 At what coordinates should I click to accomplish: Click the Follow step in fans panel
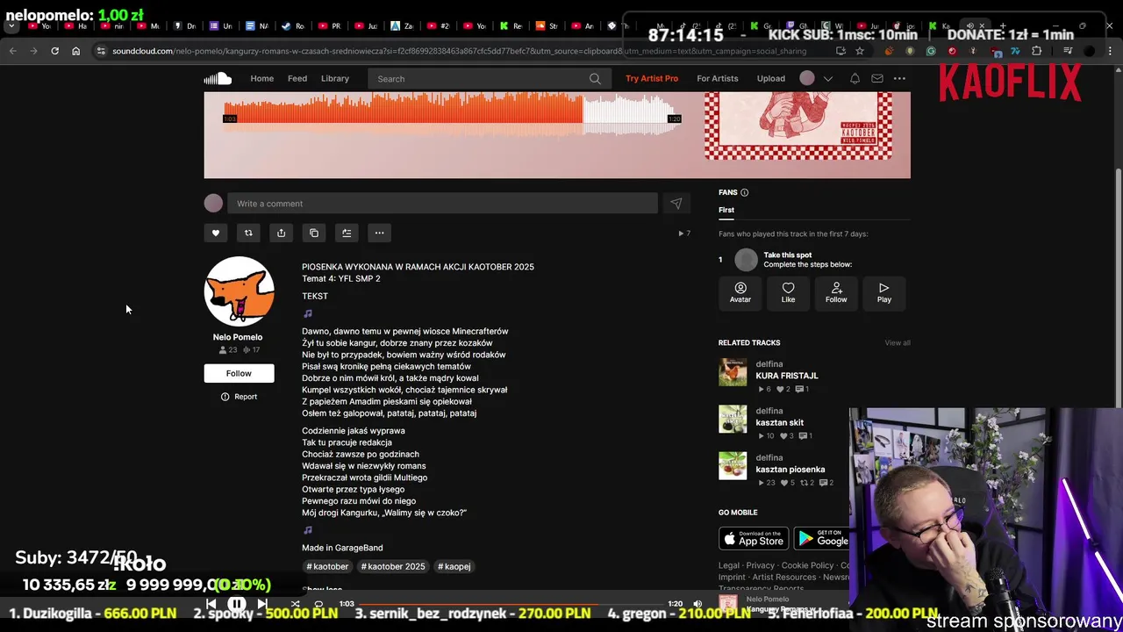click(x=836, y=293)
